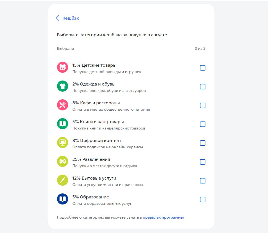Tick the 5% Образование checkbox
268x233 pixels.
[203, 200]
